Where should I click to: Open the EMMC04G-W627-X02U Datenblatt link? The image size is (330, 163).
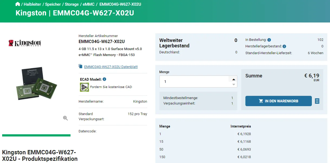111,67
